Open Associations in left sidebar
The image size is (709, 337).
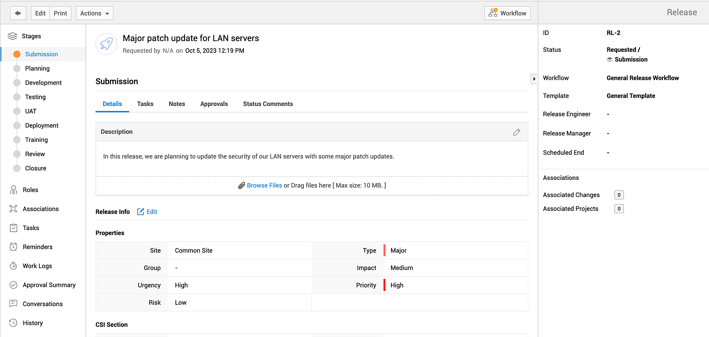[41, 209]
